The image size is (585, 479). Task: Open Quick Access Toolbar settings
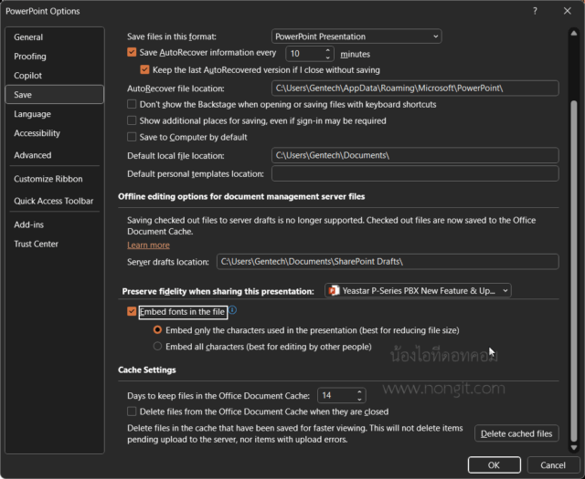pos(55,201)
